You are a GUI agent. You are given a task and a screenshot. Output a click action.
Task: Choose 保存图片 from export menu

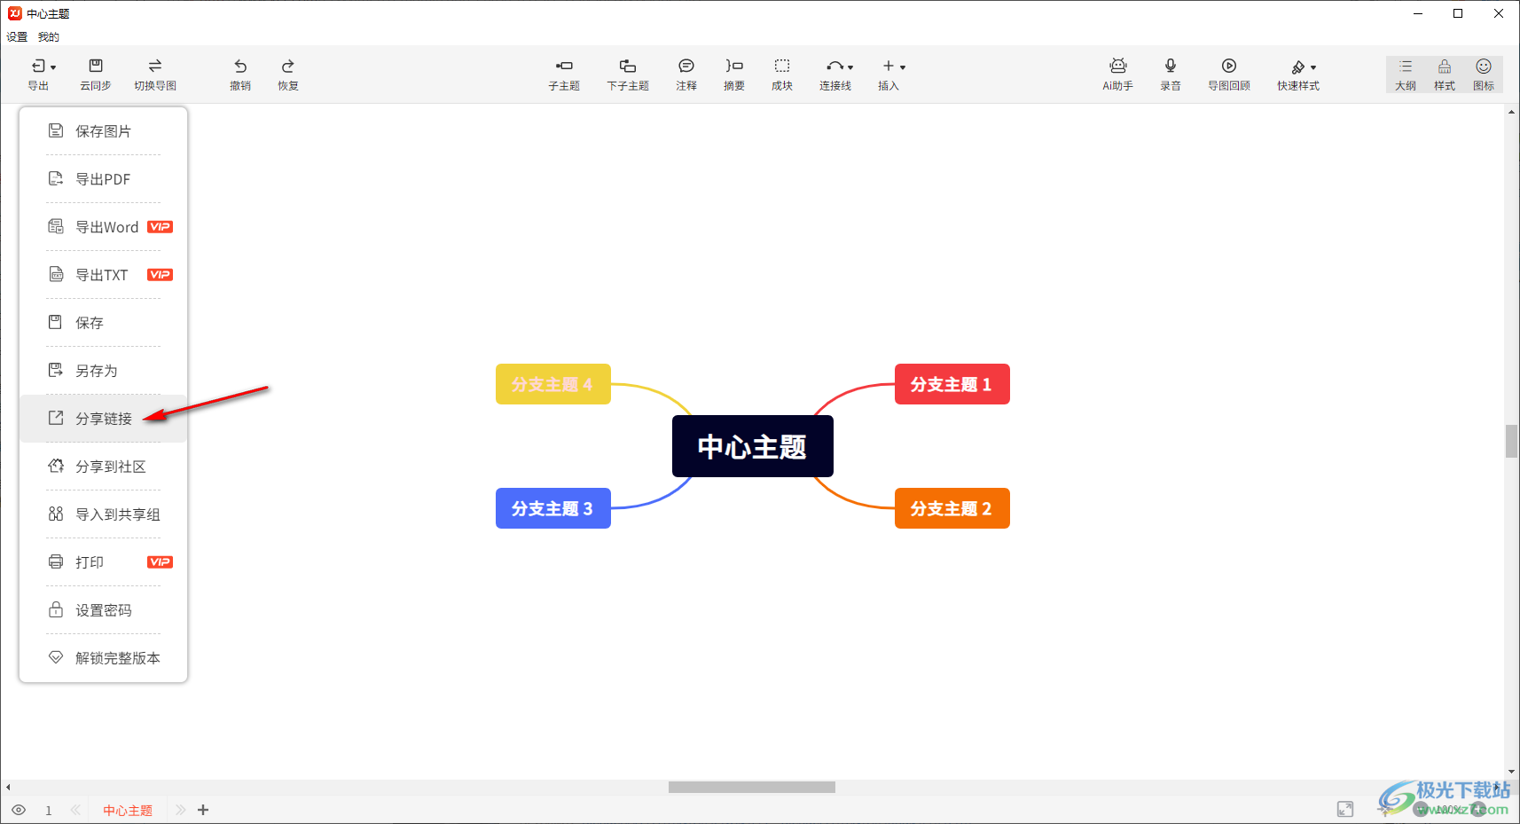(x=104, y=131)
